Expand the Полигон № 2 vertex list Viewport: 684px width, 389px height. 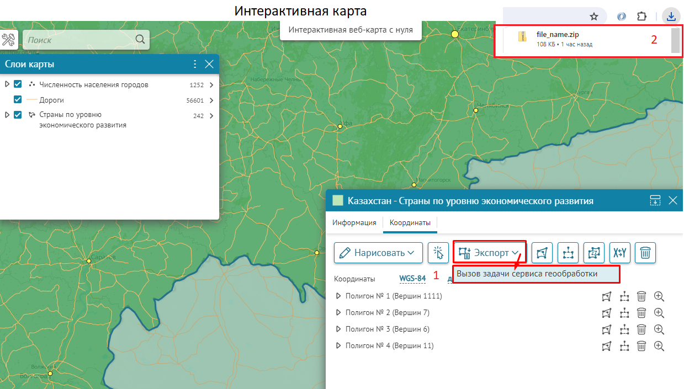tap(338, 313)
